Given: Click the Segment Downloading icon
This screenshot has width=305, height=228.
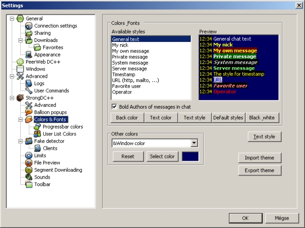Looking at the screenshot, I should [29, 170].
